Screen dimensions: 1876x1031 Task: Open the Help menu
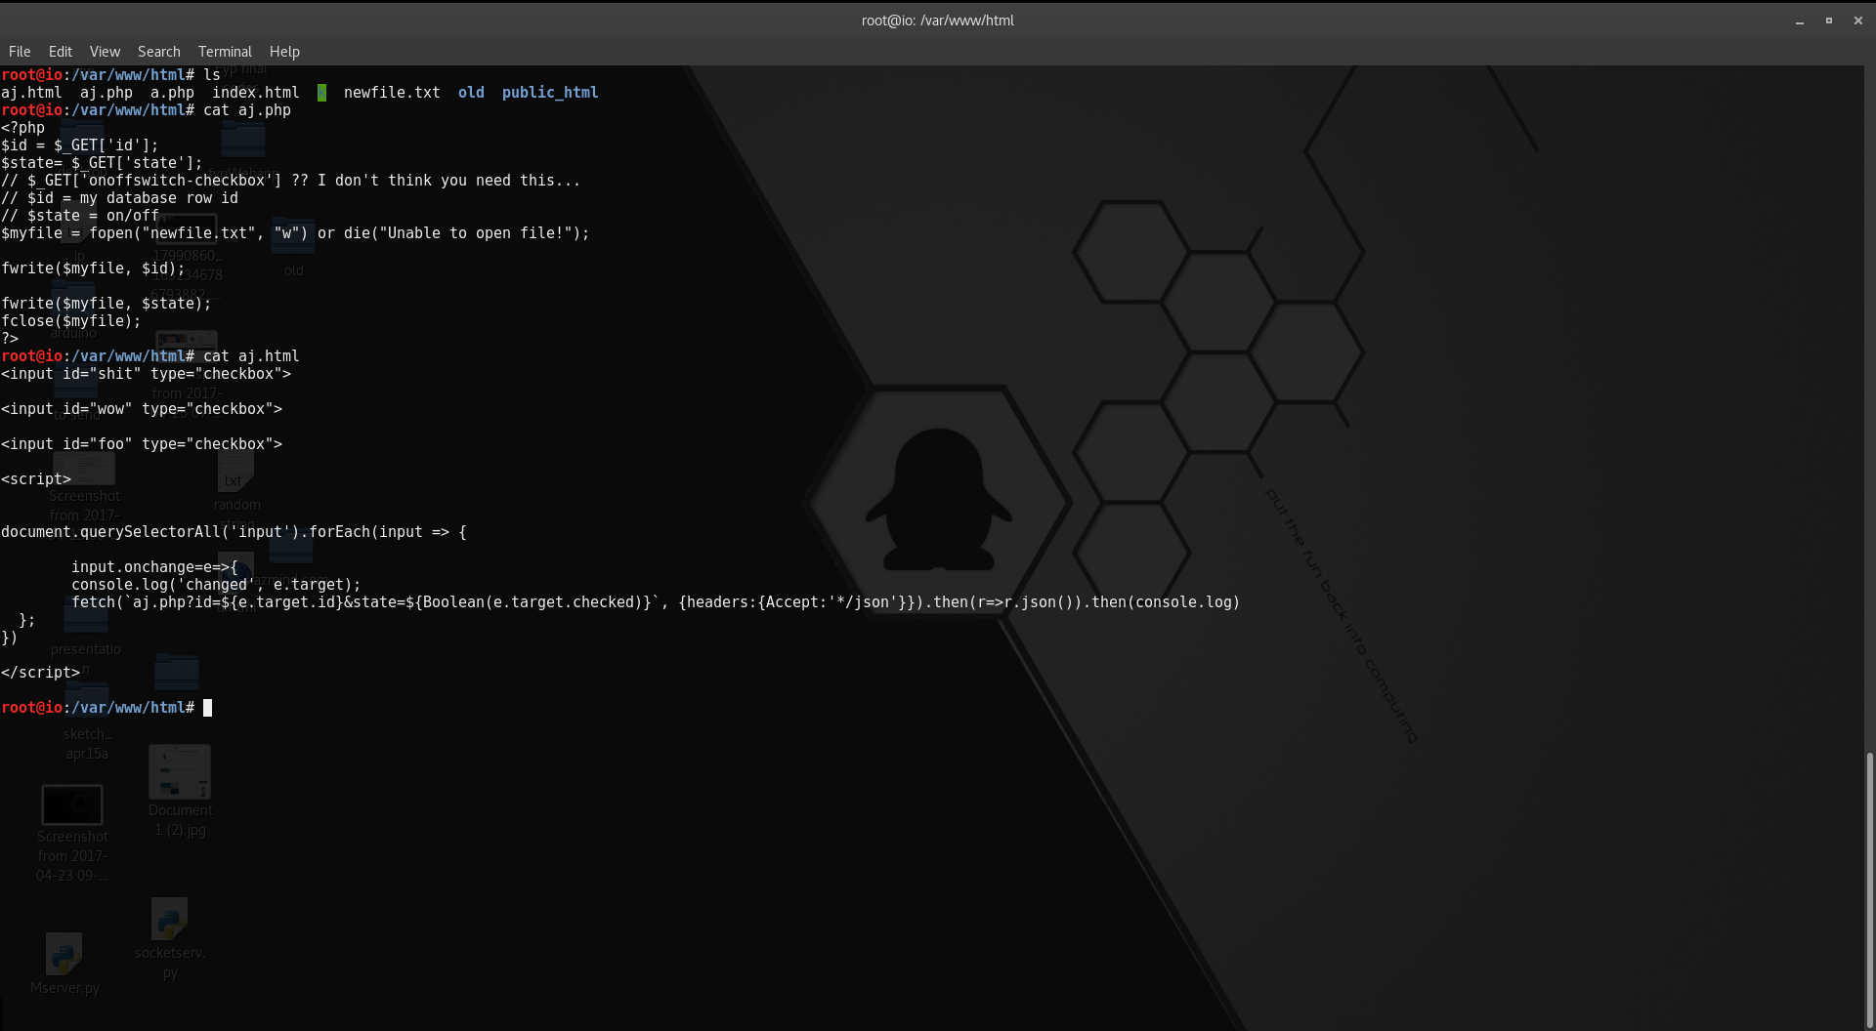(284, 52)
